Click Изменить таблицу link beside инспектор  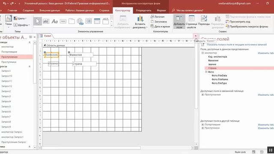[x=266, y=53]
